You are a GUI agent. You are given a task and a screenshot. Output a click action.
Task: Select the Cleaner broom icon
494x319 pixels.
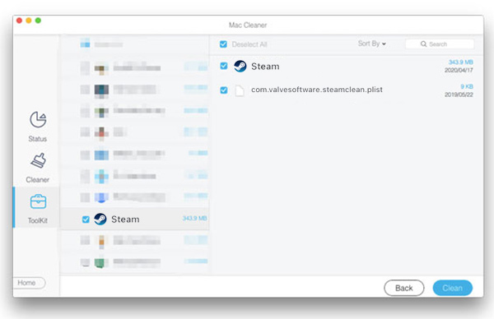pyautogui.click(x=39, y=160)
